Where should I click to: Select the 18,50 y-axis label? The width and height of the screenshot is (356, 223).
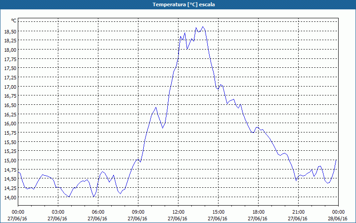10,31
